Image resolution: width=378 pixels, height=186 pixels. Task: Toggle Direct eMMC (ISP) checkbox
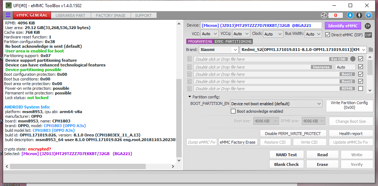tap(327, 35)
